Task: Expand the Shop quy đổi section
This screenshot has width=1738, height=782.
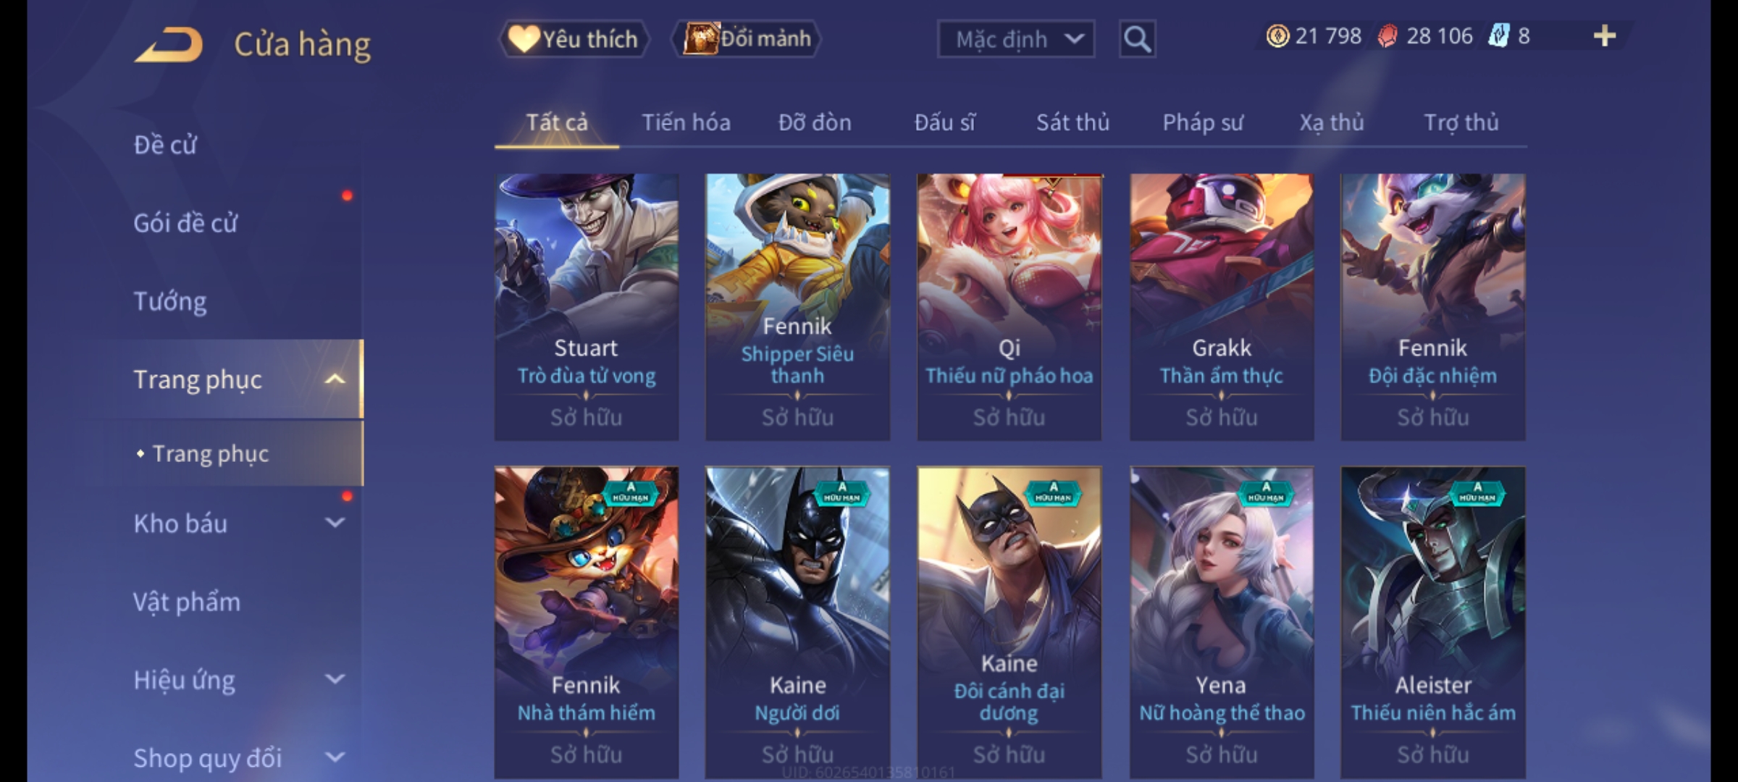Action: click(335, 757)
